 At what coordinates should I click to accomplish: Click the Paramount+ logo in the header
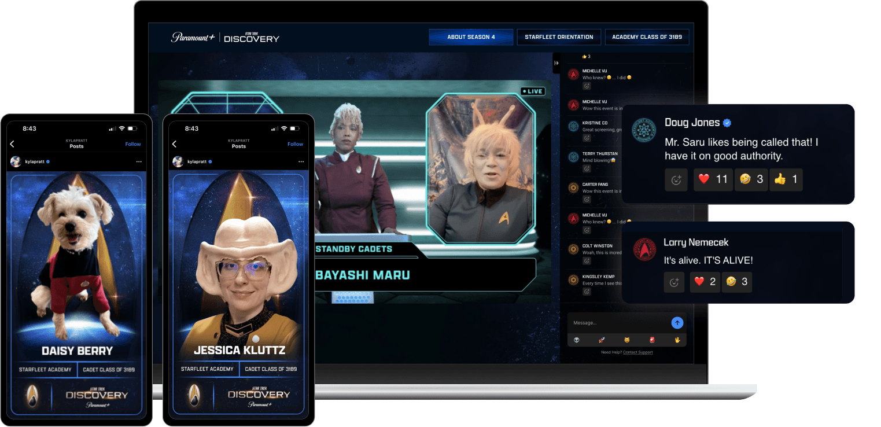[193, 37]
